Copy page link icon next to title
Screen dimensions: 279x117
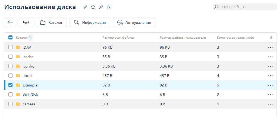[85, 7]
